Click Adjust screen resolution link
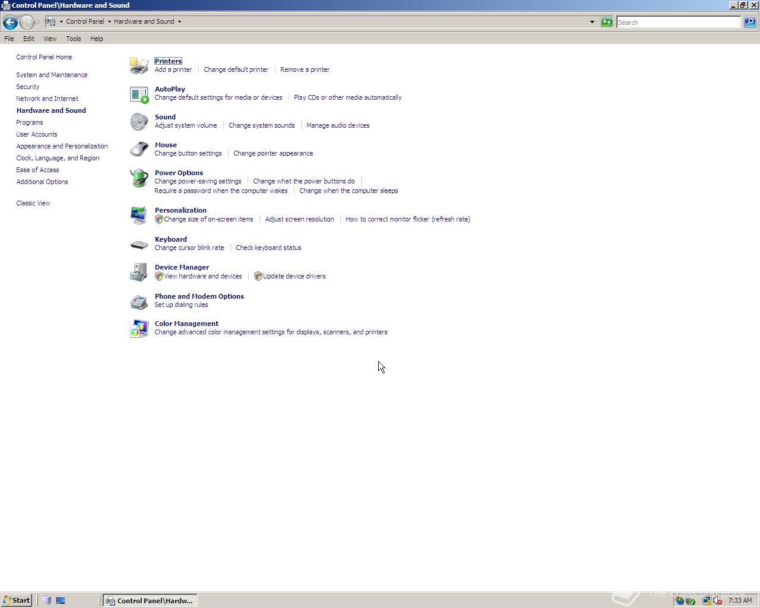 pyautogui.click(x=299, y=219)
